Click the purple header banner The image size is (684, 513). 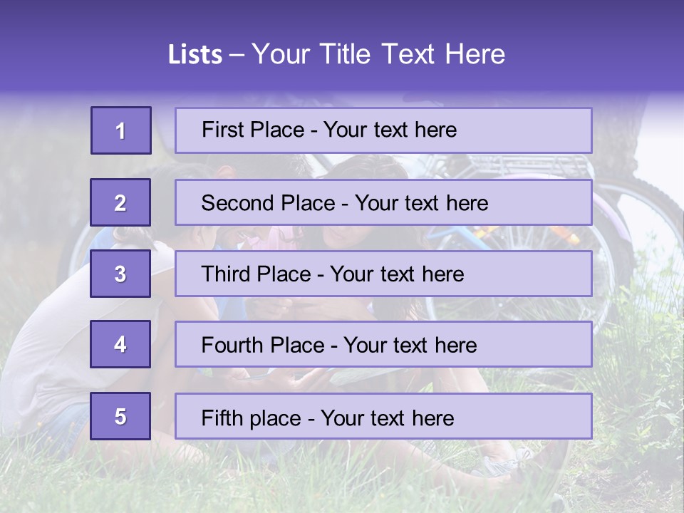(x=342, y=46)
